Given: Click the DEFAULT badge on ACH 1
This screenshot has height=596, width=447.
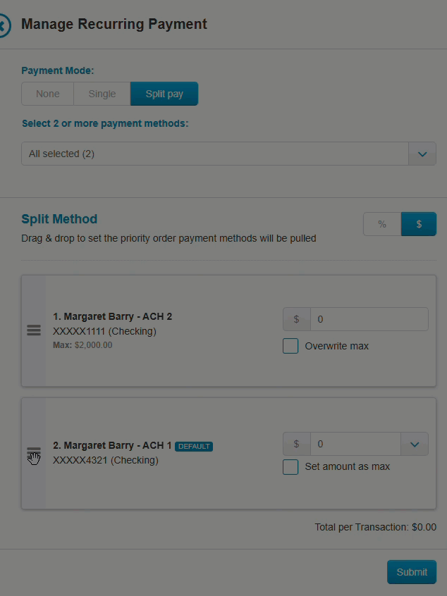Looking at the screenshot, I should (x=194, y=446).
